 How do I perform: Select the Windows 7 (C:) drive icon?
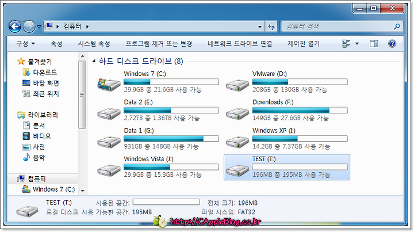109,85
